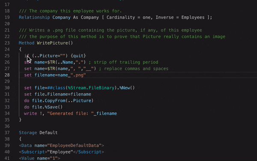Click the 'write' command on line 34
Image resolution: width=257 pixels, height=161 pixels.
click(30, 114)
